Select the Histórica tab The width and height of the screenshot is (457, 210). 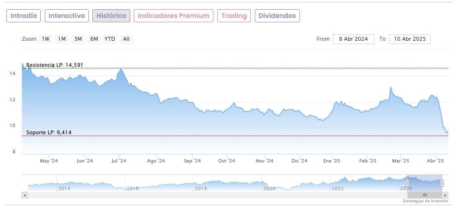click(111, 16)
